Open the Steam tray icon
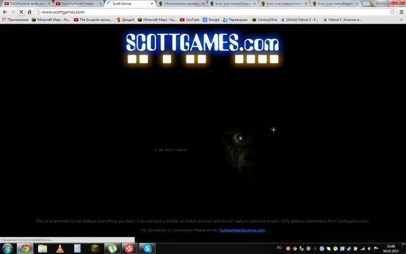This screenshot has height=254, width=406. (349, 248)
